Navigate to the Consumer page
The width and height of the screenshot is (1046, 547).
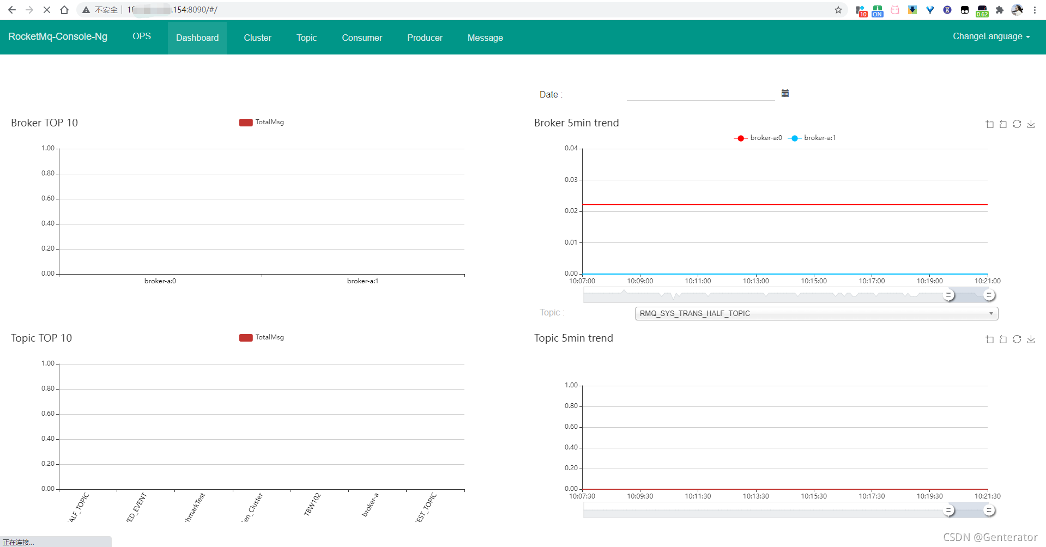[x=362, y=38]
